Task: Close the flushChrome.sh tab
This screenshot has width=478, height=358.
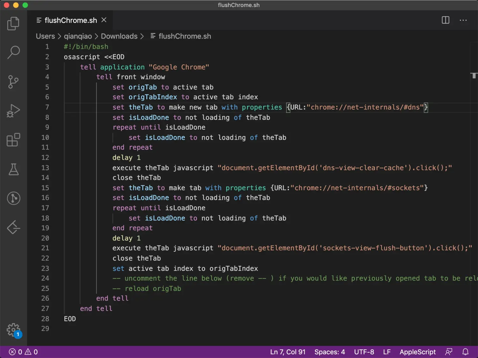Action: coord(104,20)
